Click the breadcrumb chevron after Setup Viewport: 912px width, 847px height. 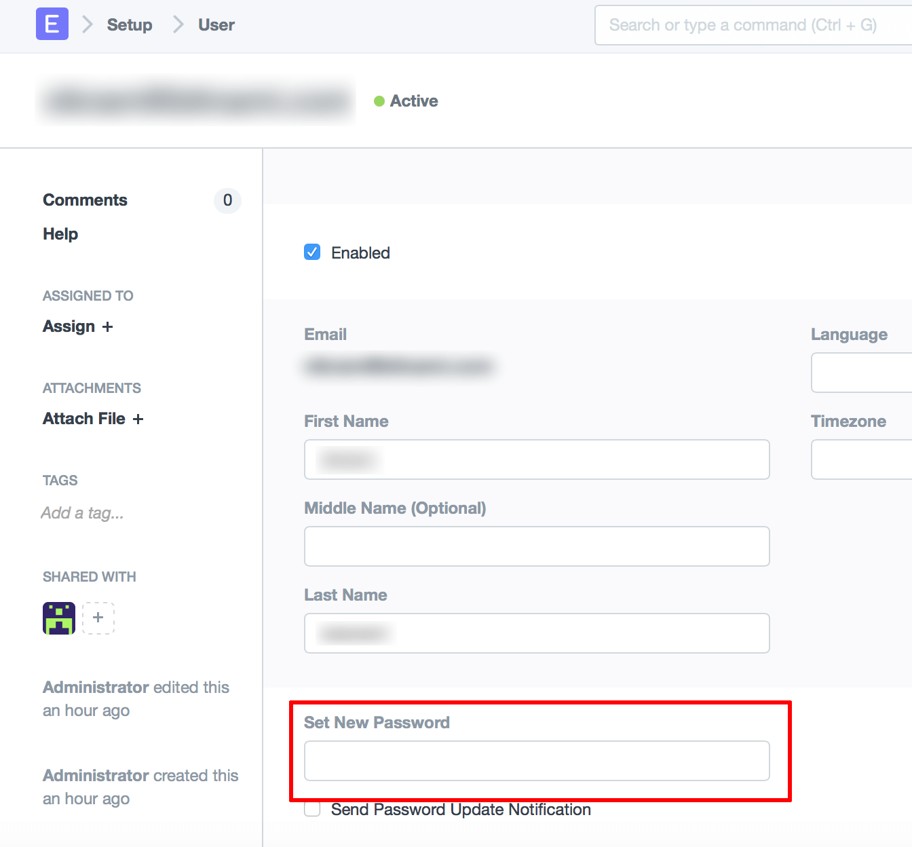[x=177, y=24]
